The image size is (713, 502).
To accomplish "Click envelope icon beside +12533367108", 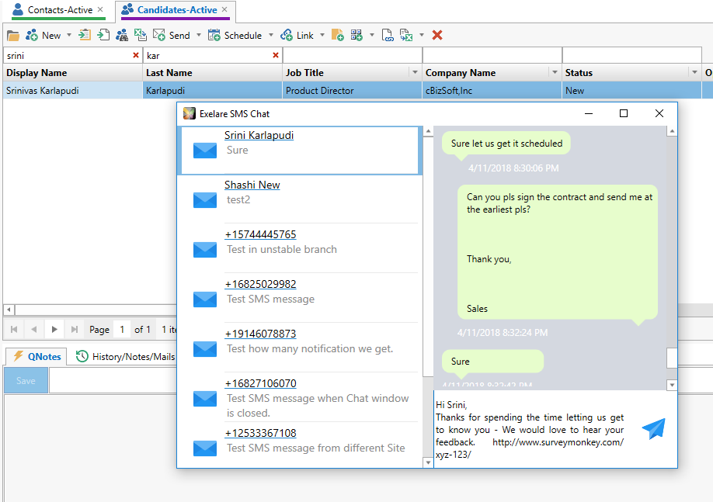I will point(205,448).
